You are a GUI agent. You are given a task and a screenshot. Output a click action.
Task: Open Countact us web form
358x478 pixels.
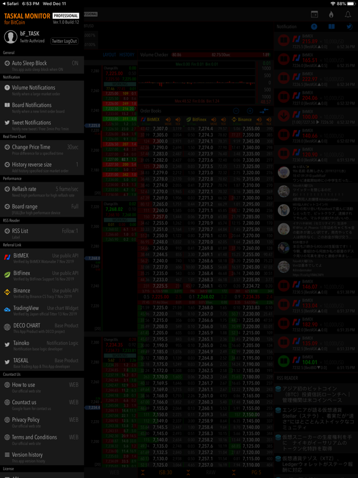click(42, 404)
